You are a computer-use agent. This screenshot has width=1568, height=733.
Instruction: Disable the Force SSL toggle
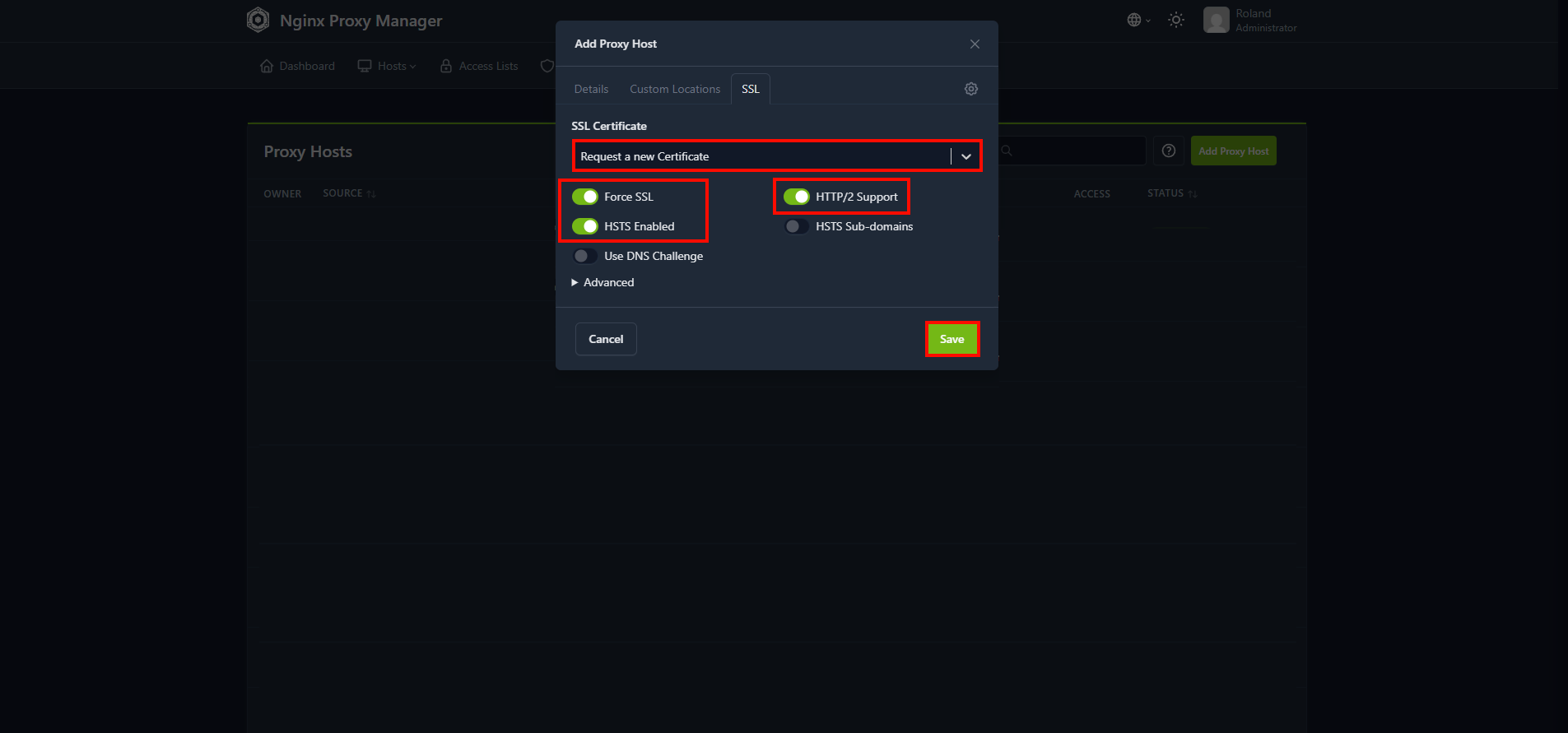point(585,197)
